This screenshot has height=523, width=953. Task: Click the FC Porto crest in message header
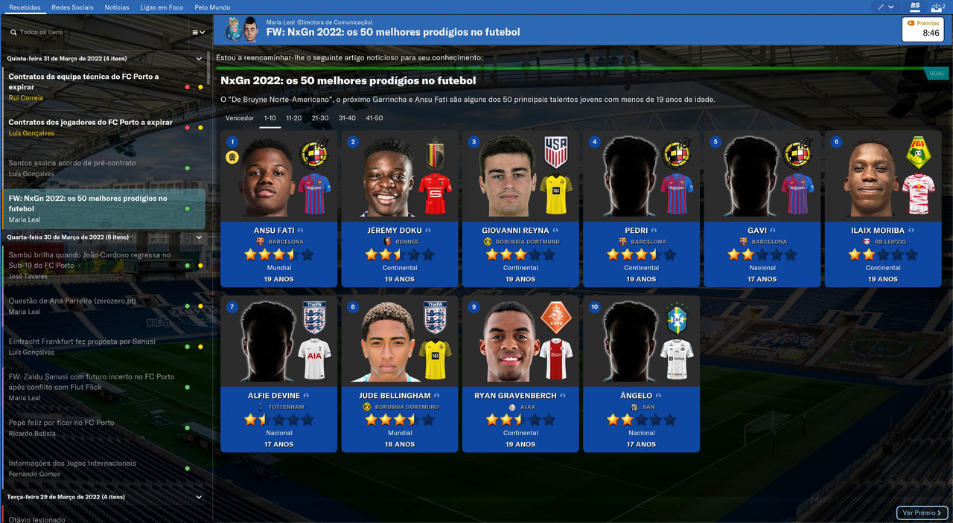click(233, 30)
